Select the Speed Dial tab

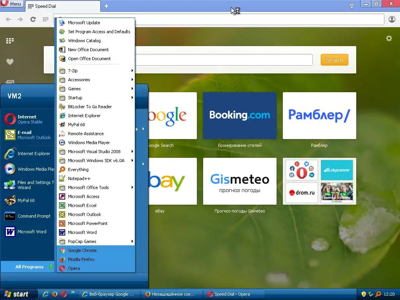click(x=63, y=6)
